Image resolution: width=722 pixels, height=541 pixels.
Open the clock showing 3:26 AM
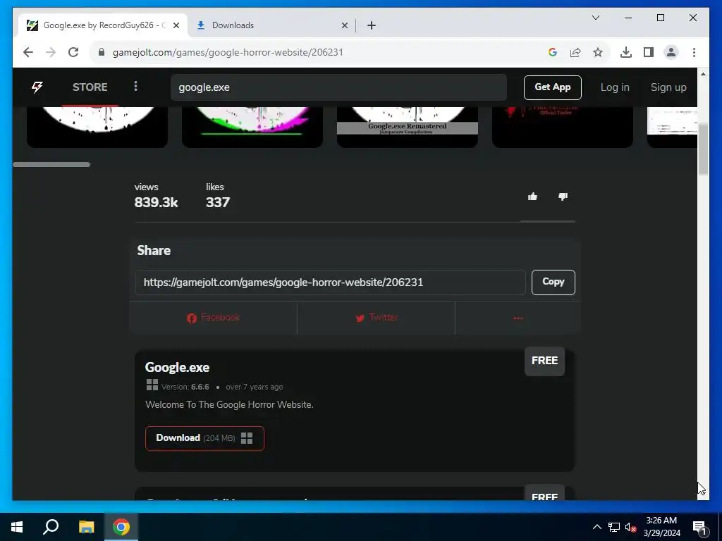[x=661, y=527]
